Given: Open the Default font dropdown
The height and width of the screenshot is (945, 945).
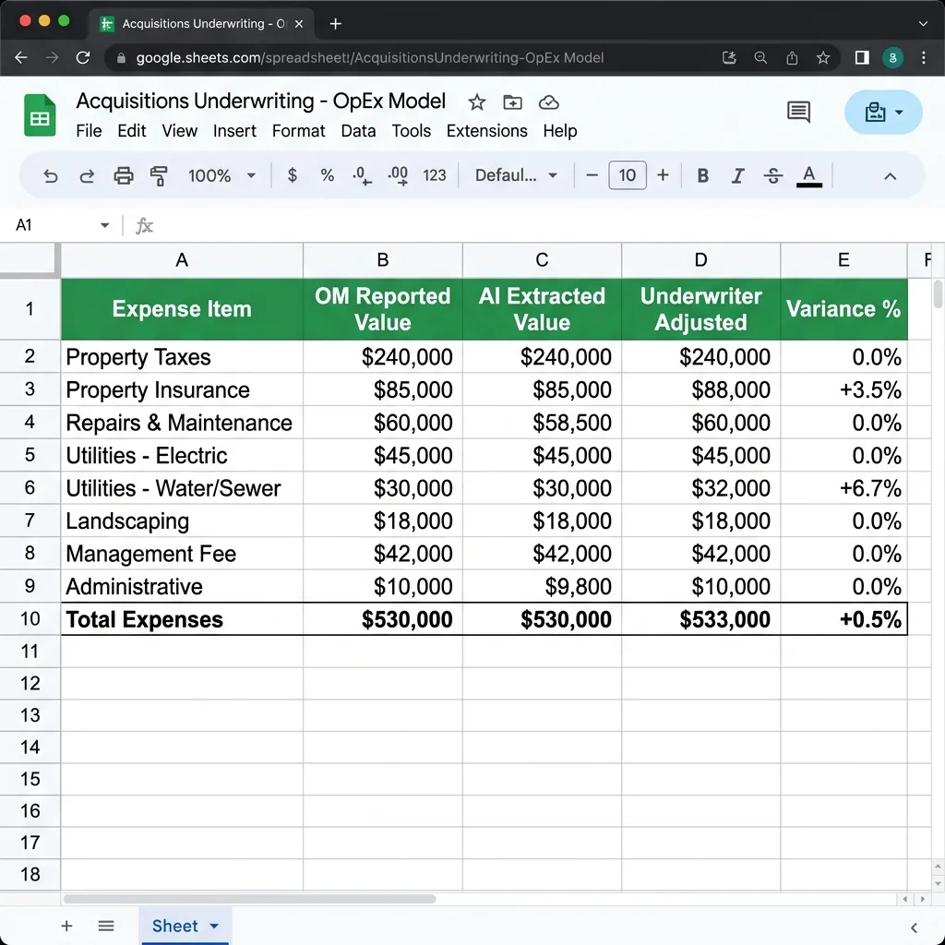Looking at the screenshot, I should point(516,175).
